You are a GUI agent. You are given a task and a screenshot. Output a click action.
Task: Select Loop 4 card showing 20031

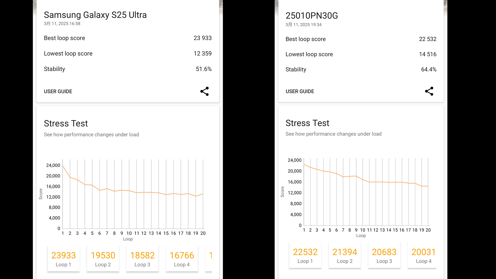point(422,255)
